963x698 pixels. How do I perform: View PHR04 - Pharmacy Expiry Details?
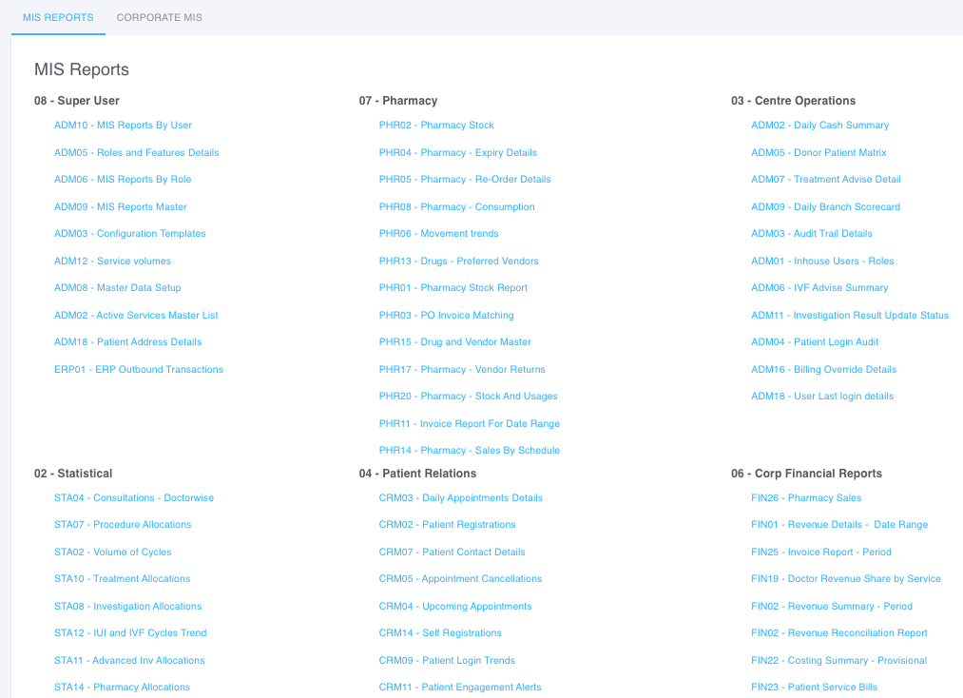[457, 152]
